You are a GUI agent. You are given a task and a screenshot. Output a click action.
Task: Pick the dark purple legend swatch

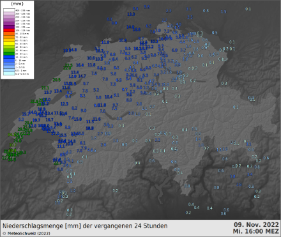9,27
